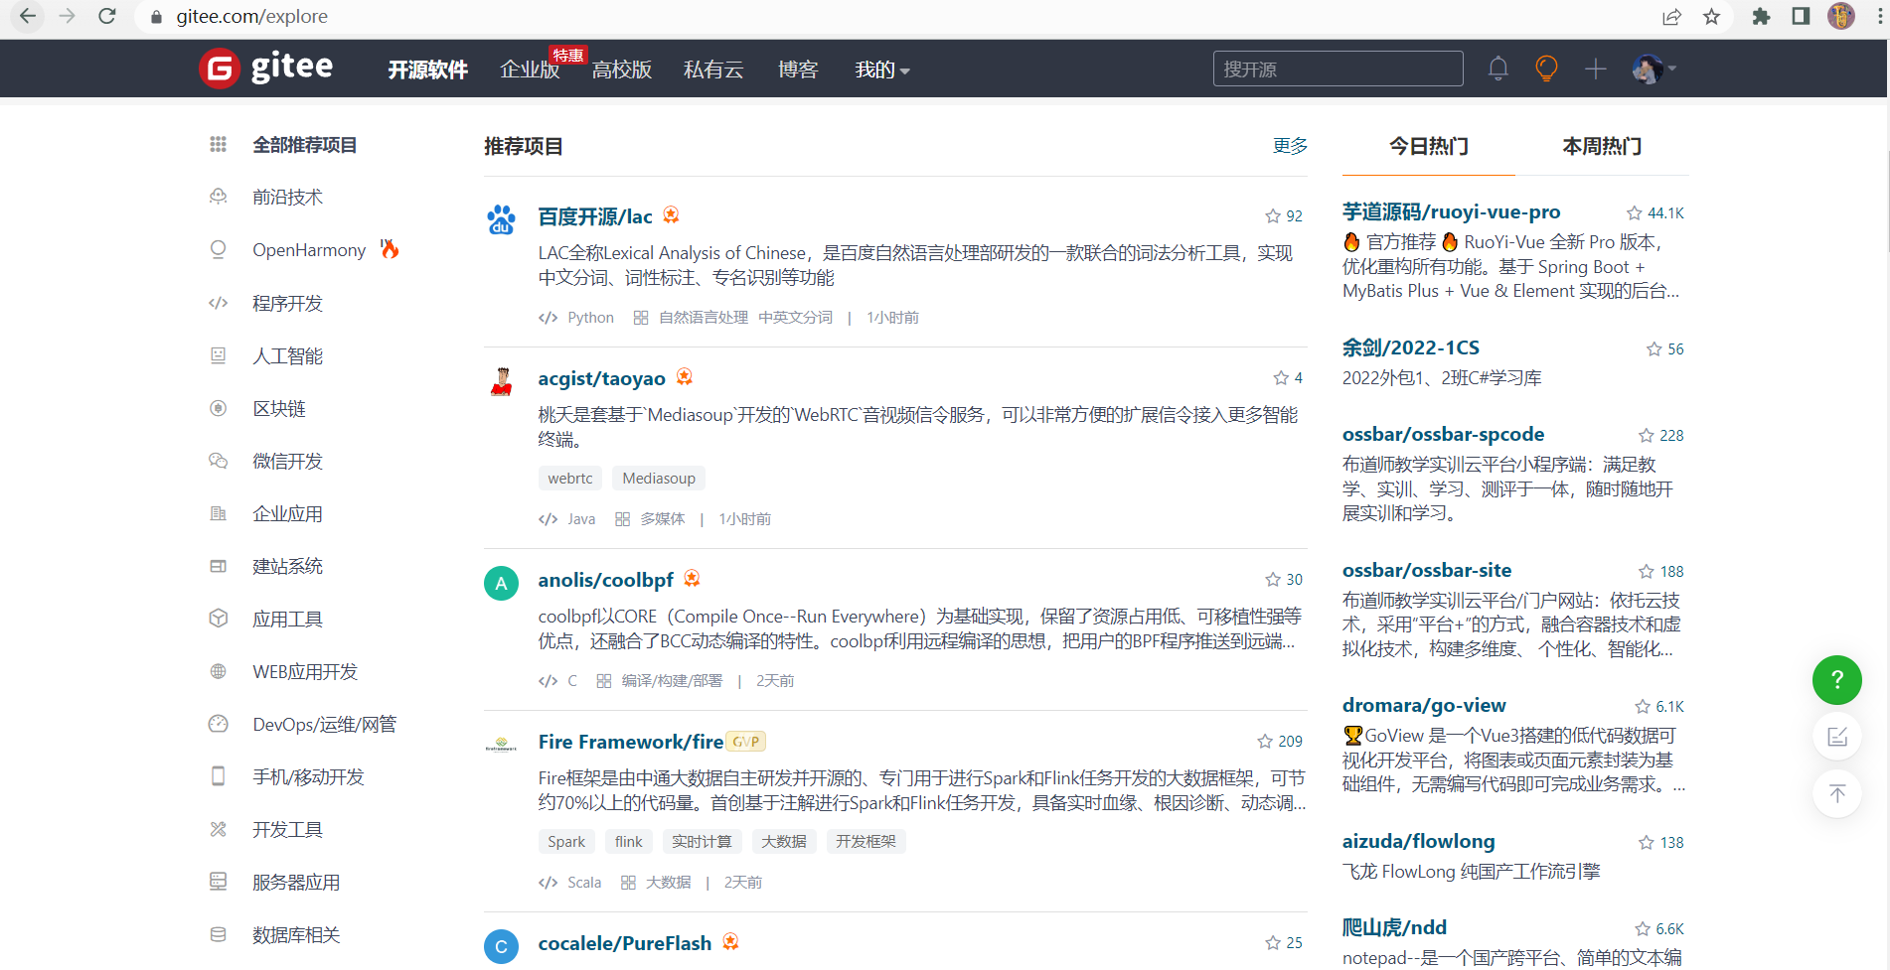Image resolution: width=1890 pixels, height=970 pixels.
Task: Open 芋道源码/ruoyi-vue-pro trending project
Action: tap(1451, 211)
